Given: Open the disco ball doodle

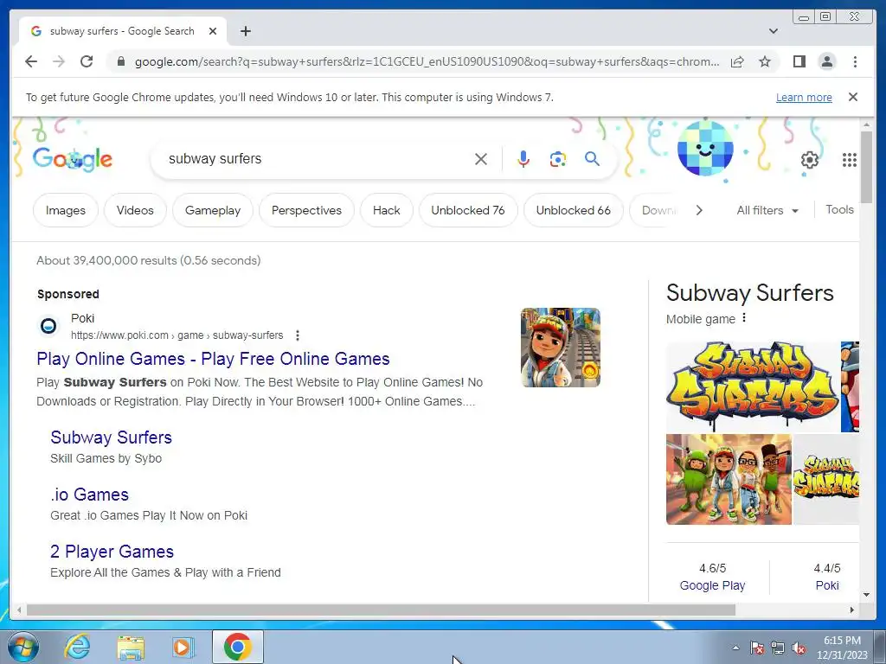Looking at the screenshot, I should [x=705, y=149].
